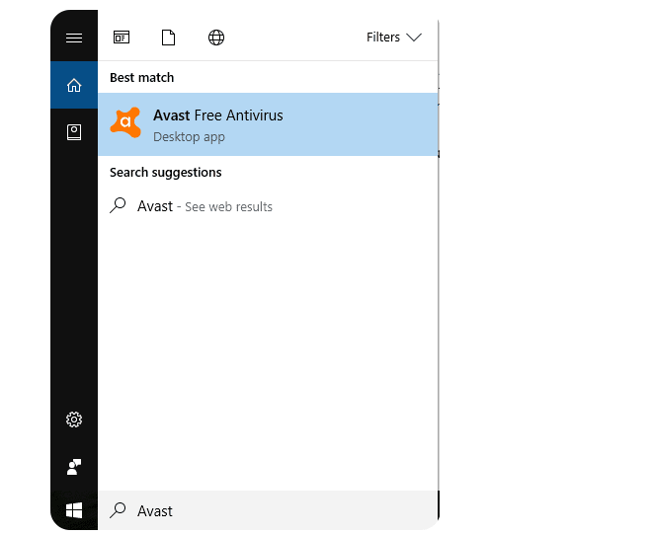Image resolution: width=653 pixels, height=535 pixels.
Task: Click the Desktop app subtitle text
Action: (x=189, y=137)
